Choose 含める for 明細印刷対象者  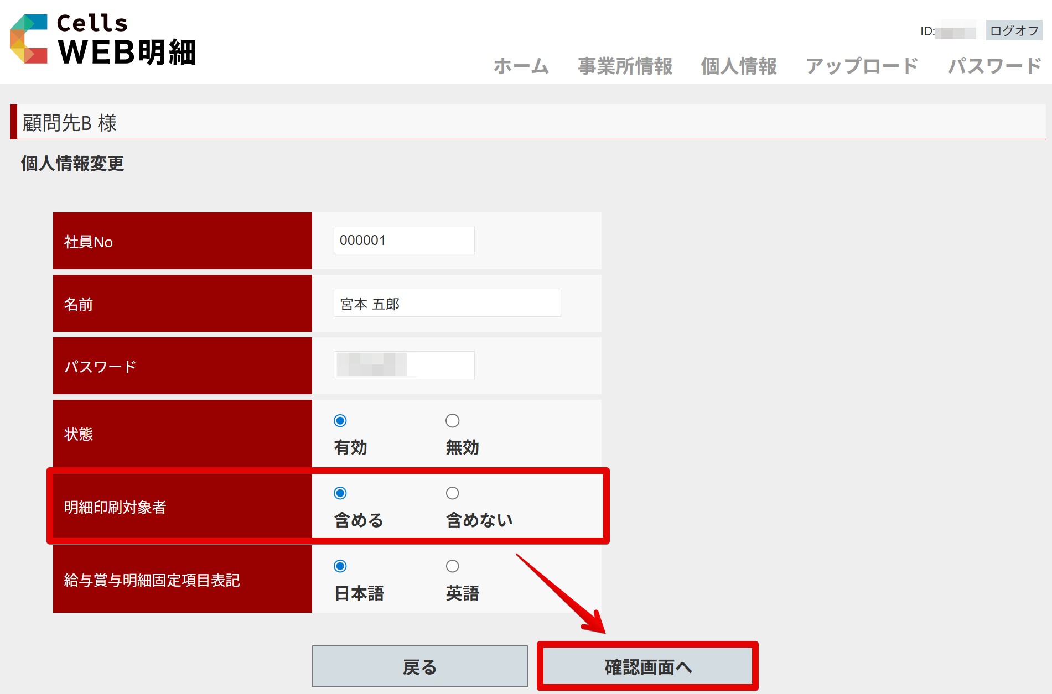[340, 493]
